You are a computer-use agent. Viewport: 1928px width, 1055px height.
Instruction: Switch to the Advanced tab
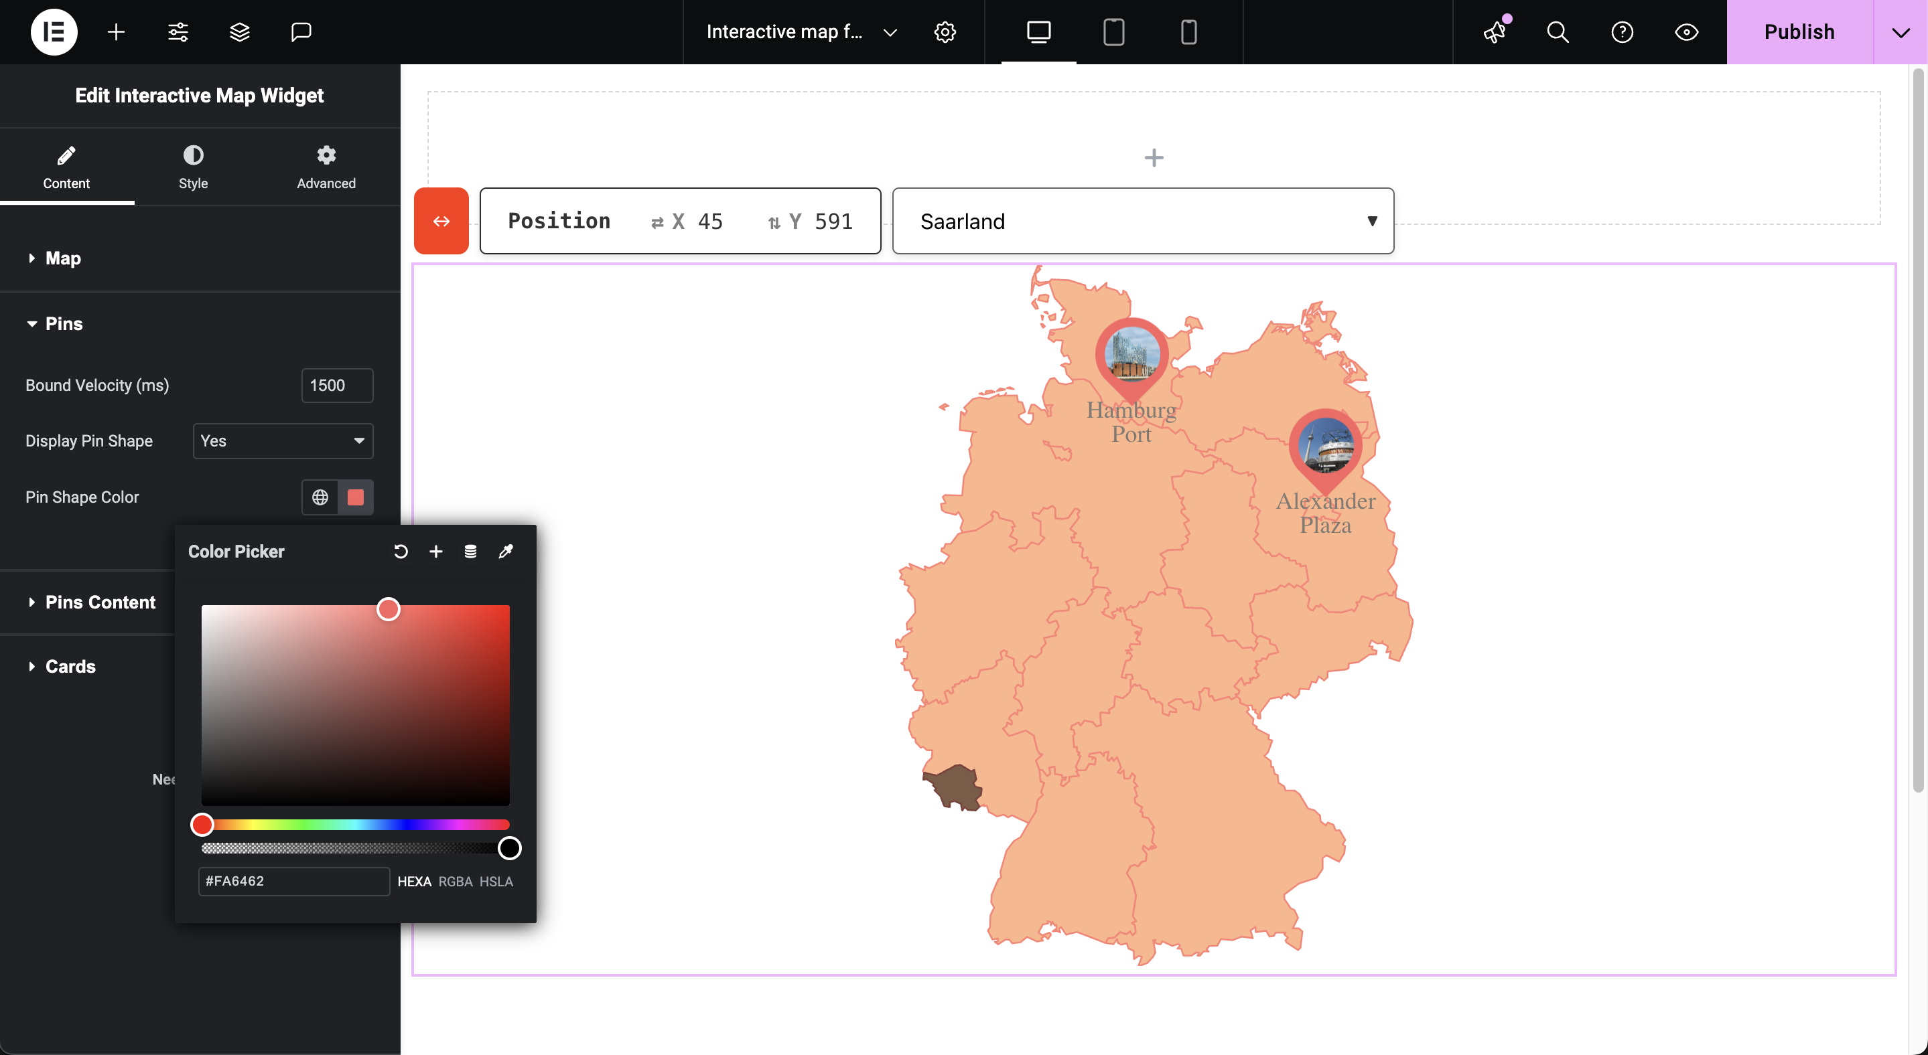coord(326,167)
